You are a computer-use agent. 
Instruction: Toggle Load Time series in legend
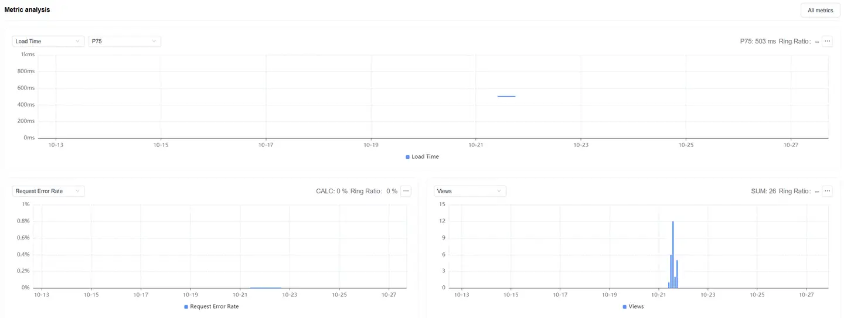(422, 157)
